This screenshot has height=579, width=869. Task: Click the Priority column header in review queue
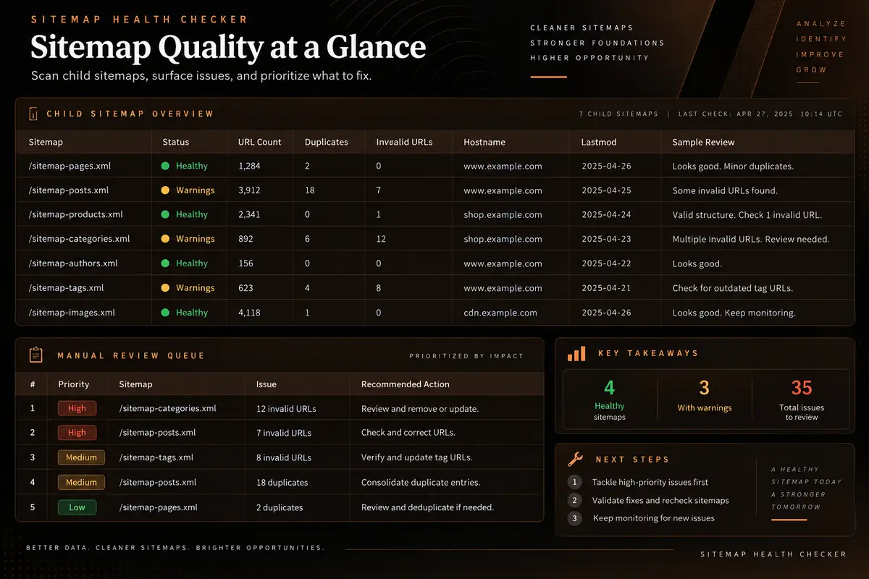tap(74, 384)
